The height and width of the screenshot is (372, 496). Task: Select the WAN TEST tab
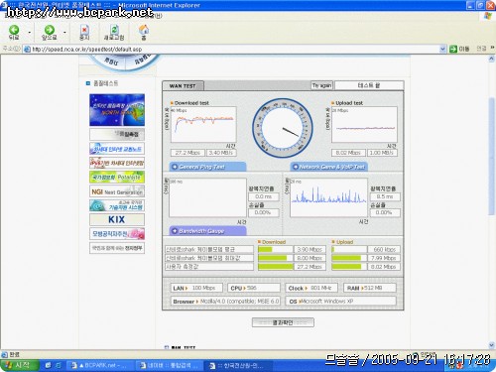183,86
